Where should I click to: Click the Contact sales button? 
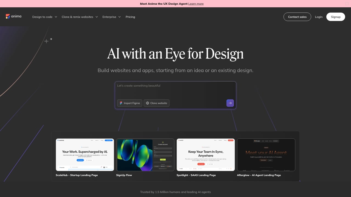pyautogui.click(x=297, y=17)
